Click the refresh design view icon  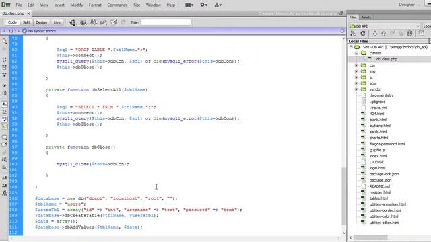(123, 22)
